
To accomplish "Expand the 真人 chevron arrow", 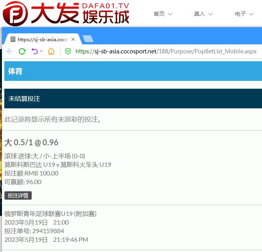I will (x=211, y=14).
